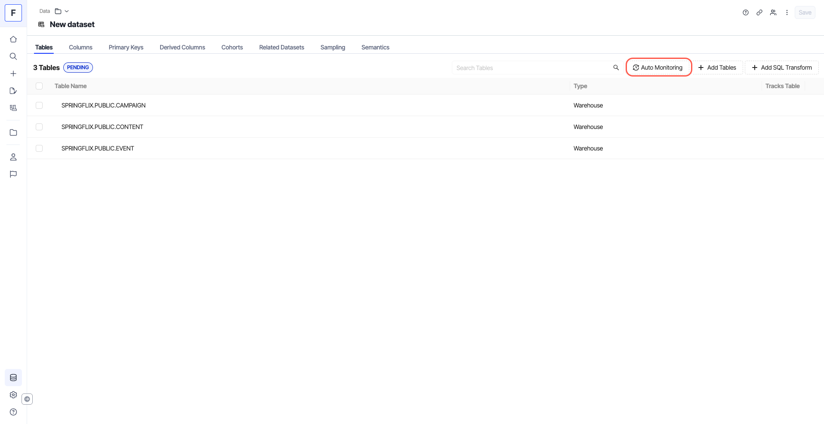Screen dimensions: 824x424
Task: Click the Add Tables button
Action: (x=717, y=68)
